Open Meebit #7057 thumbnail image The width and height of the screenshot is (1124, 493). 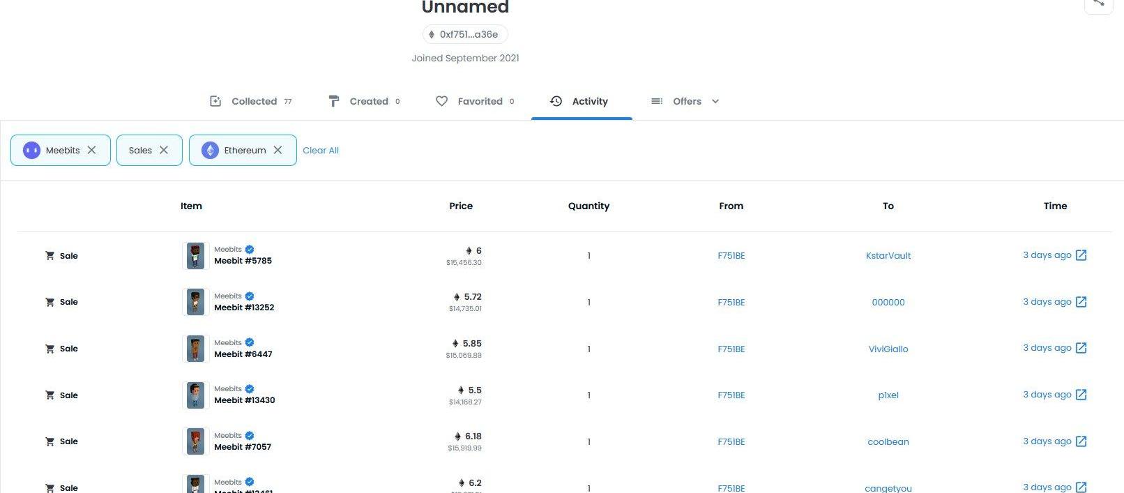click(x=196, y=441)
